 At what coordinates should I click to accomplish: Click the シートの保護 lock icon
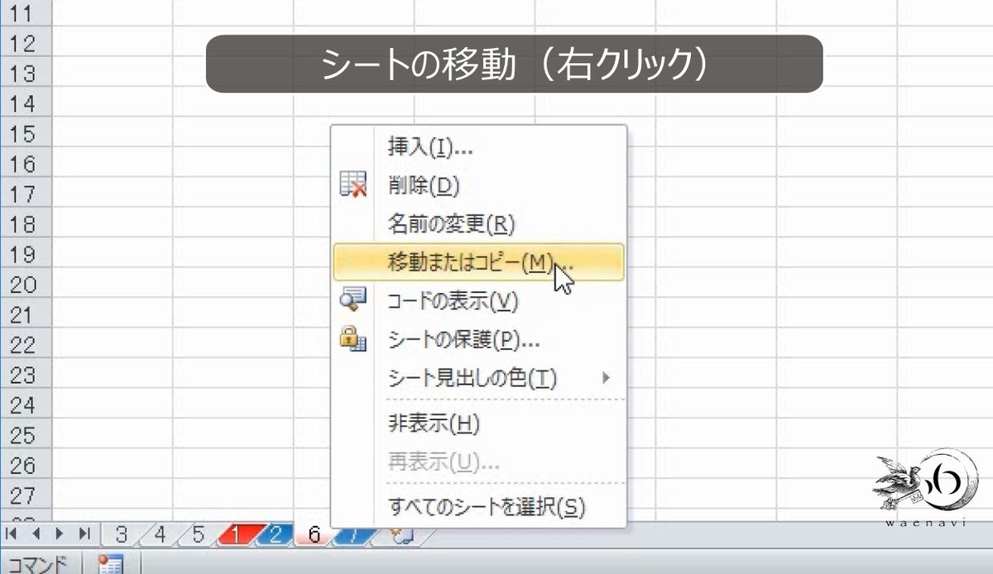353,340
